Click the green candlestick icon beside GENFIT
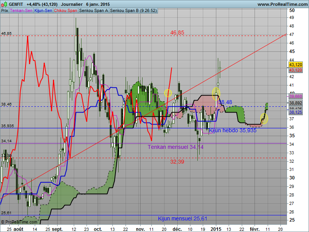This screenshot has height=232, width=309. click(4, 4)
